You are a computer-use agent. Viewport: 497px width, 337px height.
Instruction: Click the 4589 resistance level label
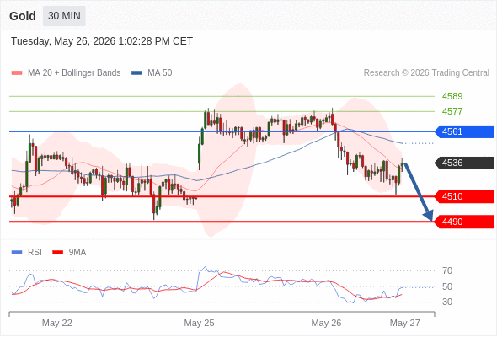pyautogui.click(x=452, y=96)
